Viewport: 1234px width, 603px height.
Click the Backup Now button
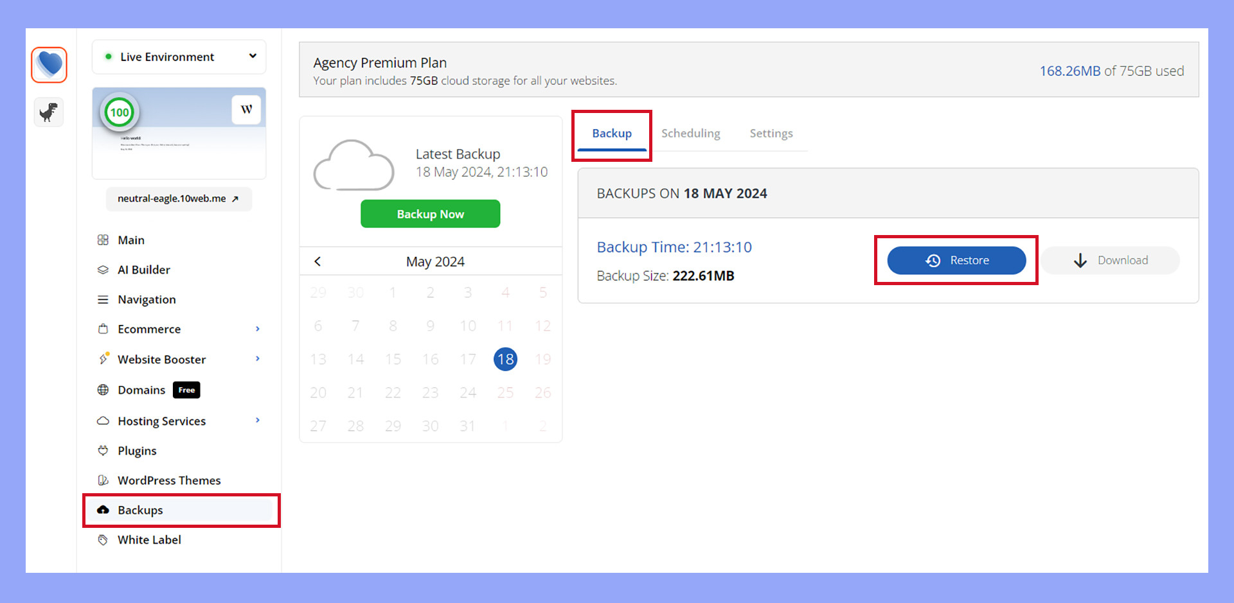(431, 214)
